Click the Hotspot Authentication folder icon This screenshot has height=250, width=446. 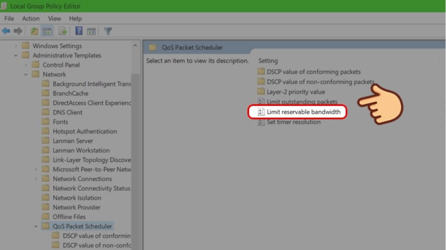point(46,131)
